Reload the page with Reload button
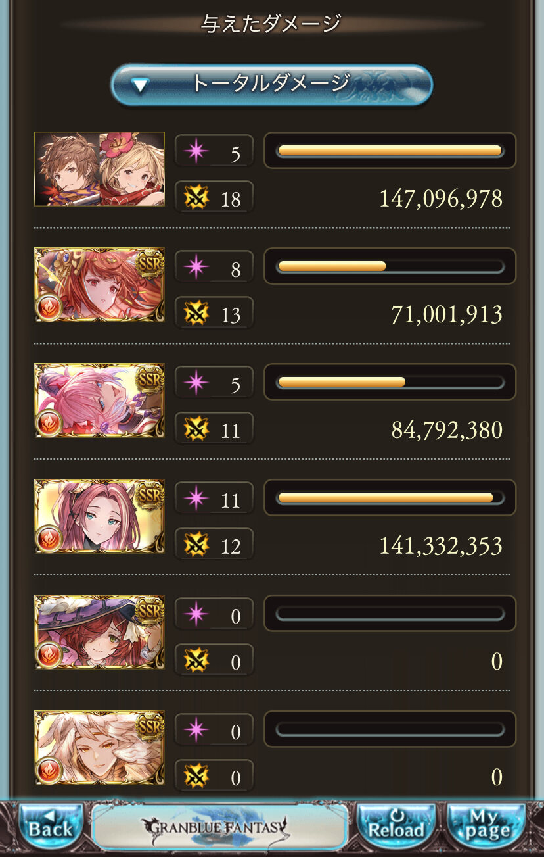Screen dimensions: 544x857 click(396, 825)
